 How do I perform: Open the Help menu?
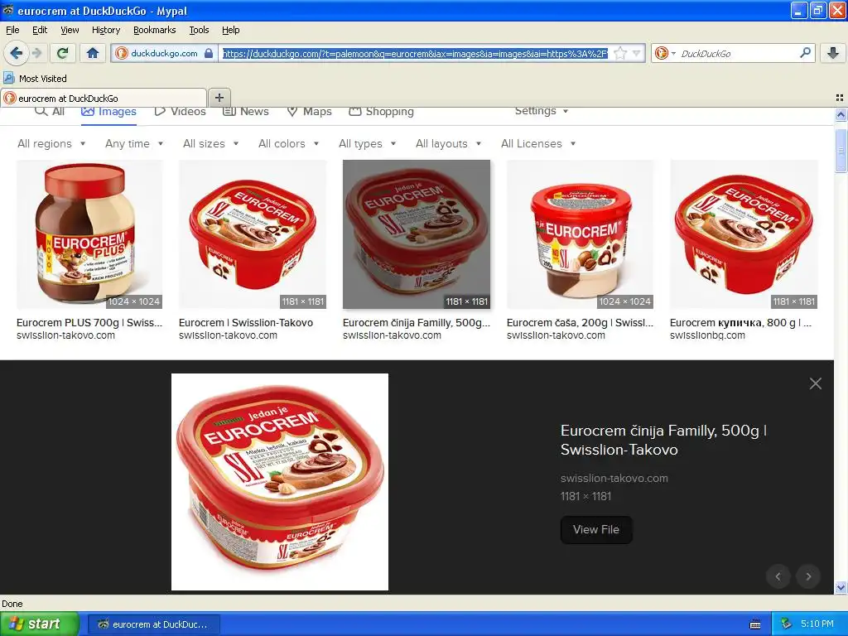[x=230, y=30]
